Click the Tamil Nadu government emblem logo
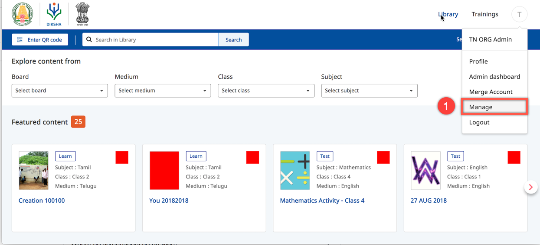The width and height of the screenshot is (540, 245). point(22,14)
